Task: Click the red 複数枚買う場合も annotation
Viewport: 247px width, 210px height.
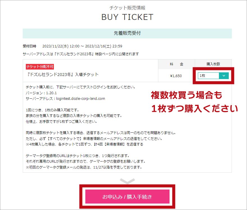Action: pos(186,95)
